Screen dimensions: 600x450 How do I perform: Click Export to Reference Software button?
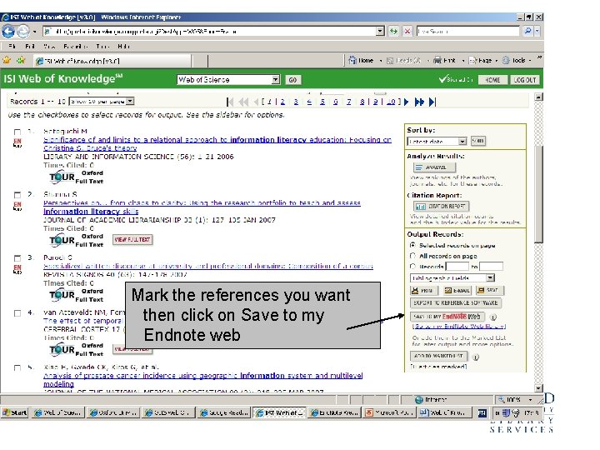pos(455,302)
